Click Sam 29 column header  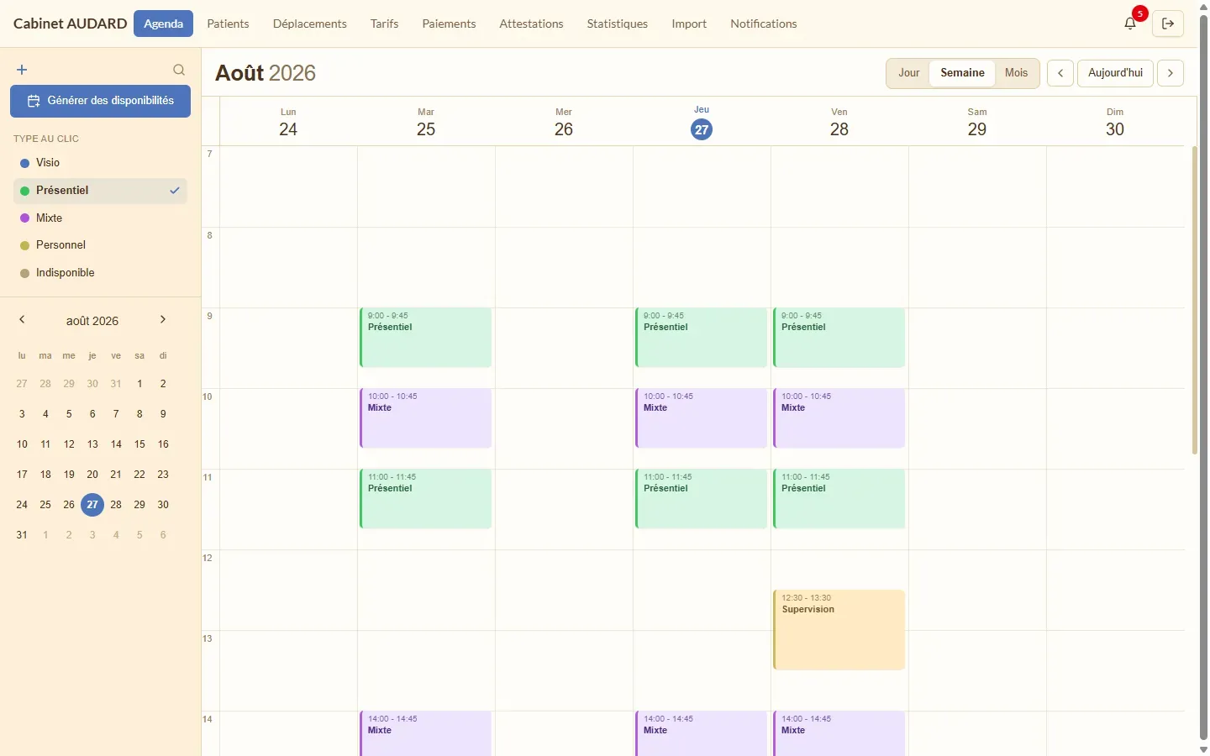click(977, 123)
